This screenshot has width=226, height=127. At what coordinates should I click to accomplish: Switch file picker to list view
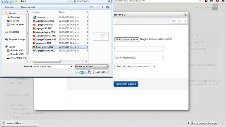click(179, 21)
